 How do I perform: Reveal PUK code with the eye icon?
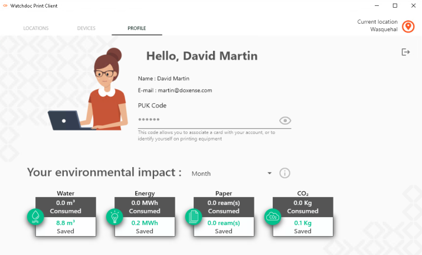285,120
